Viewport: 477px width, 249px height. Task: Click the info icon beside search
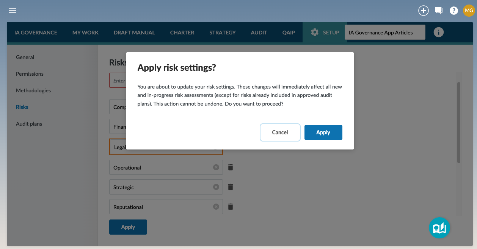(x=439, y=33)
